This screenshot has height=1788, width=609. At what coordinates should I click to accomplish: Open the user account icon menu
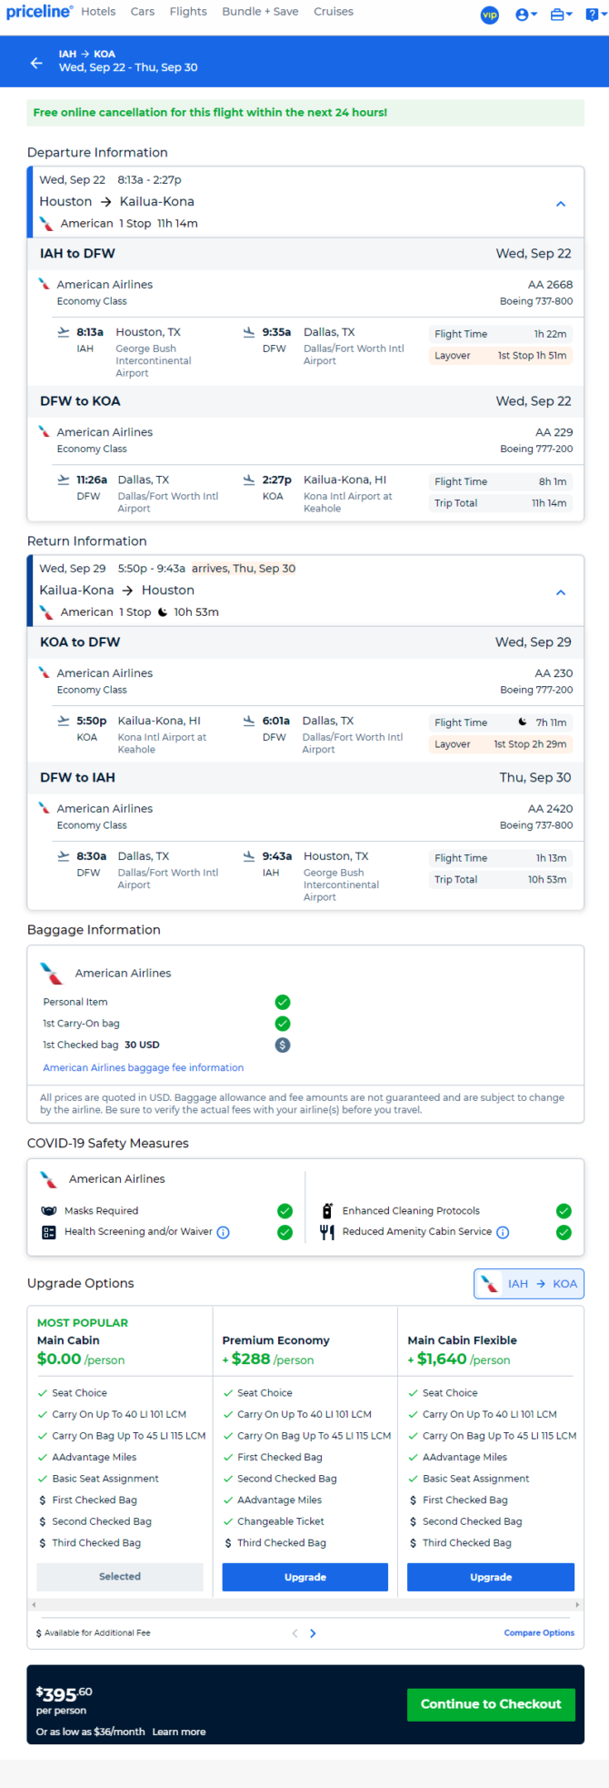tap(526, 15)
